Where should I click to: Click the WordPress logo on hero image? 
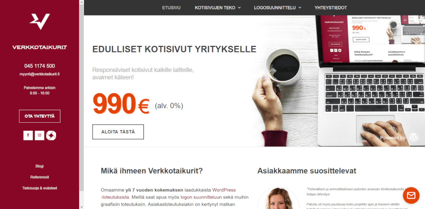pyautogui.click(x=414, y=137)
